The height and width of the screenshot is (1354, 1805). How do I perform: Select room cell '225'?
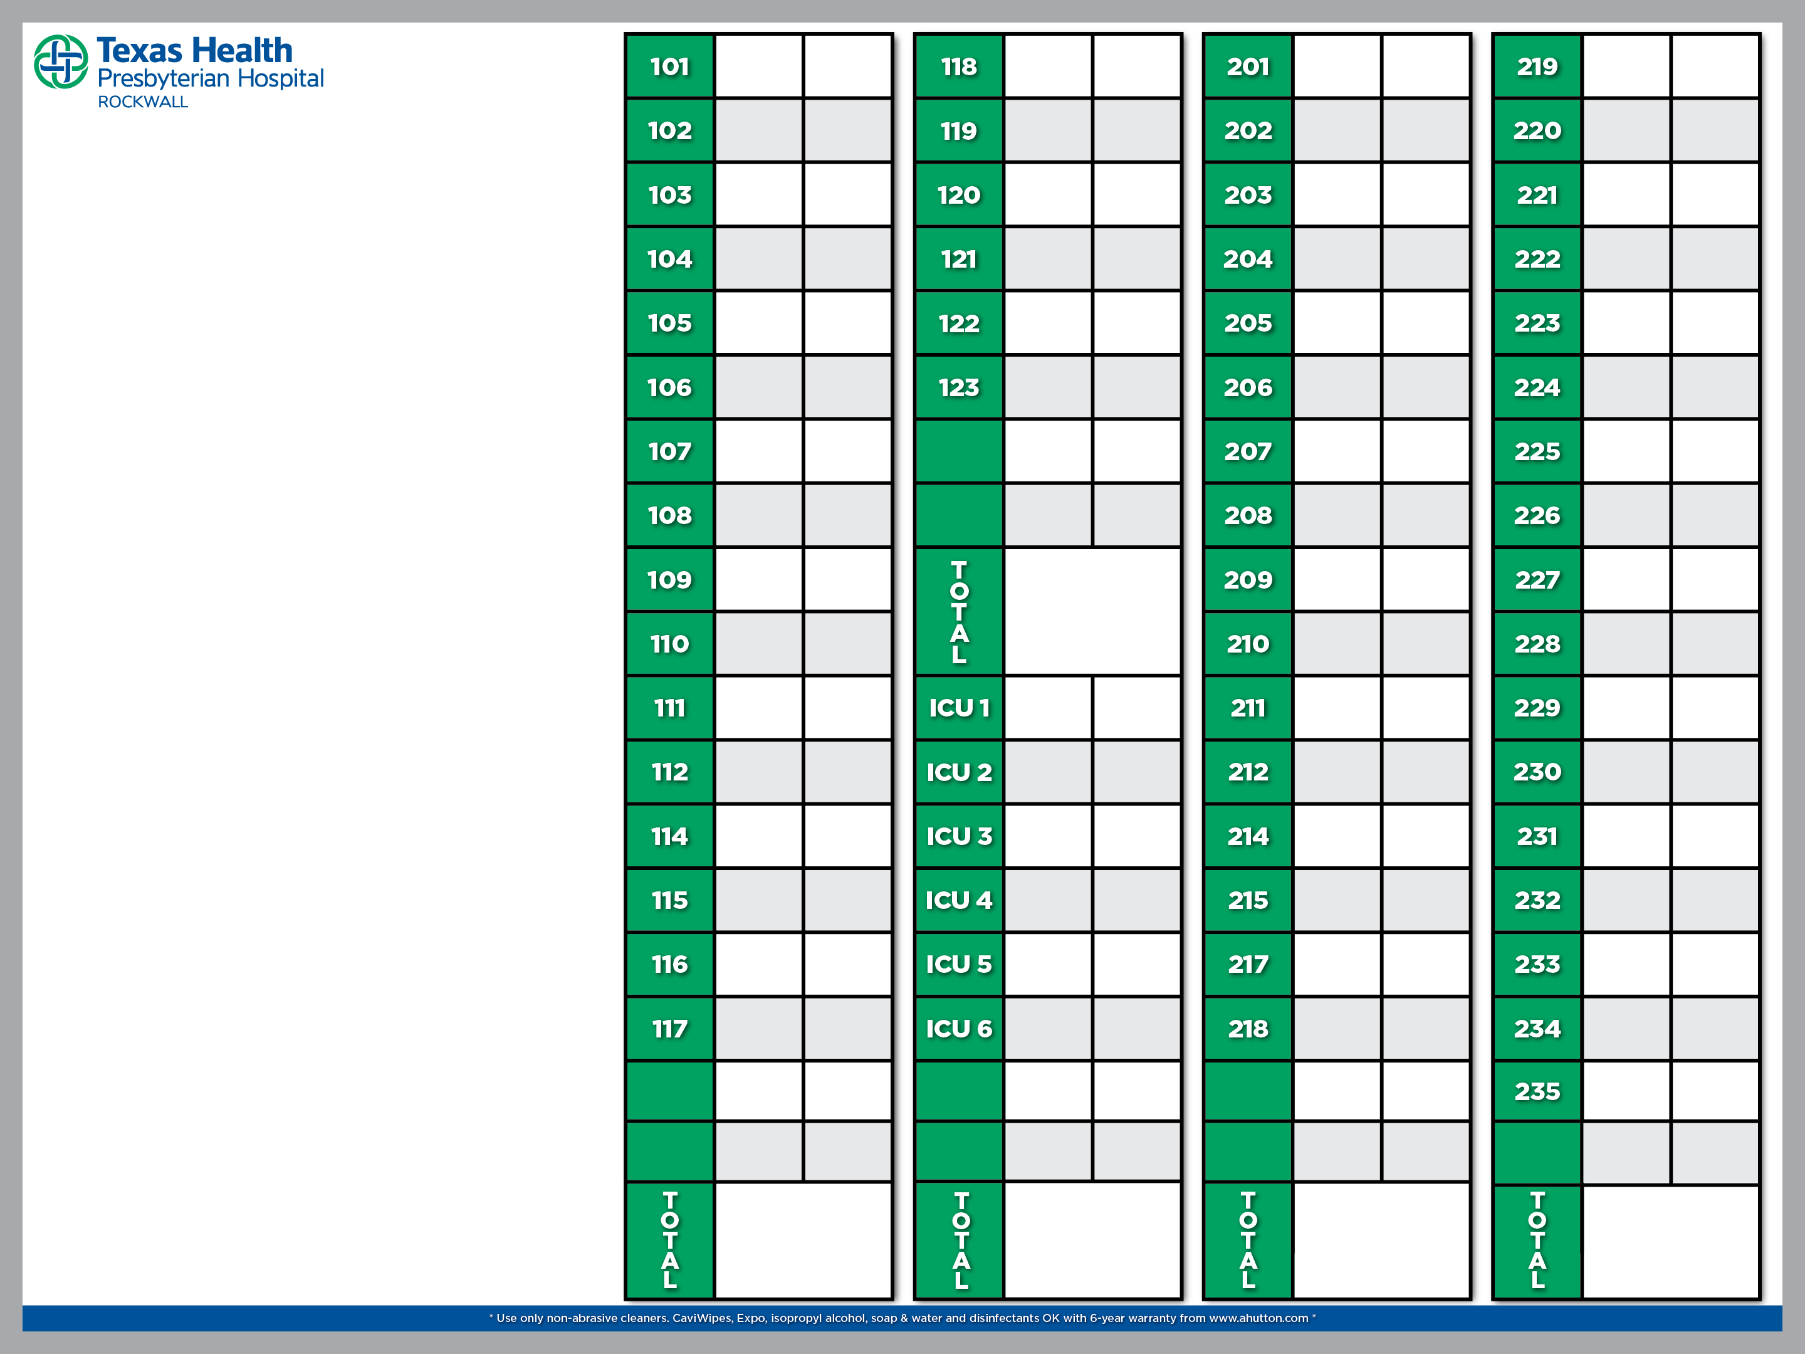click(x=1537, y=451)
